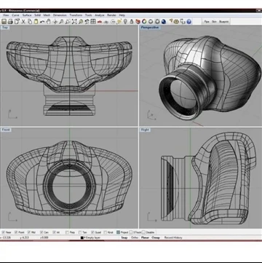Image resolution: width=262 pixels, height=263 pixels.
Task: Toggle Snap in the status bar
Action: point(124,238)
